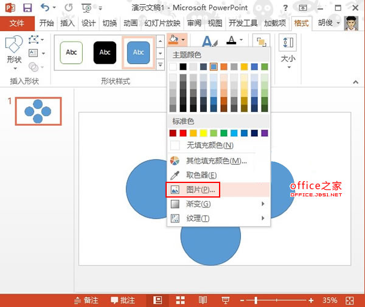Switch to Slide Sorter view
Viewport: 365px width, 307px height.
click(x=180, y=300)
